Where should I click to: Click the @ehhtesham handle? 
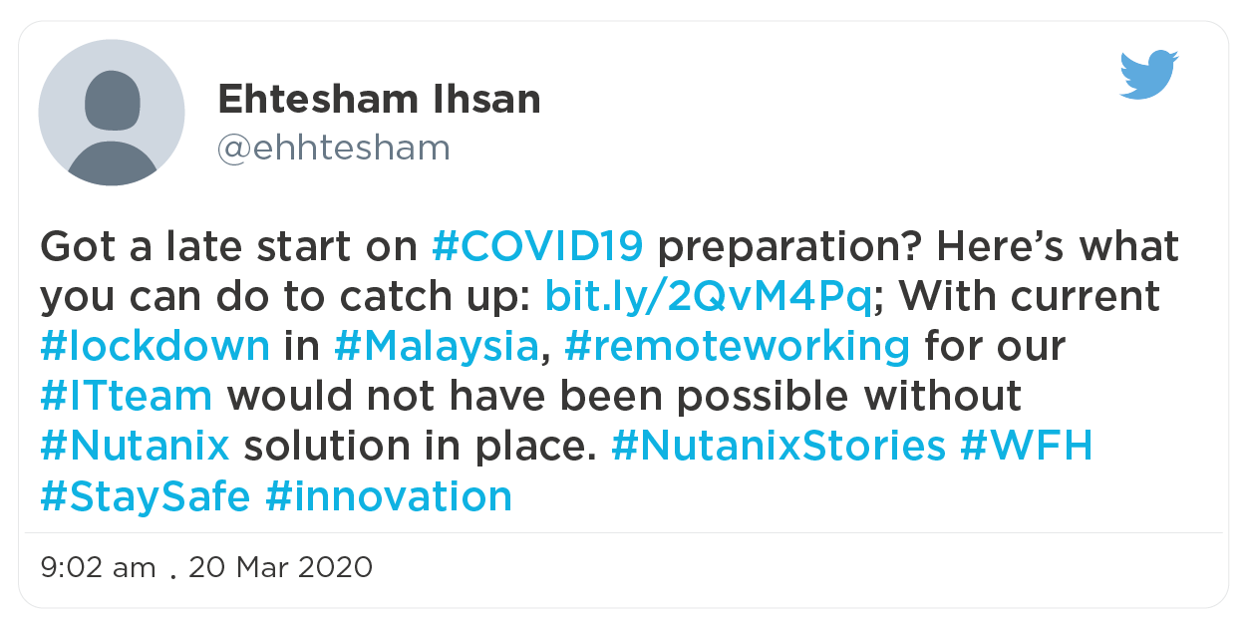point(334,149)
